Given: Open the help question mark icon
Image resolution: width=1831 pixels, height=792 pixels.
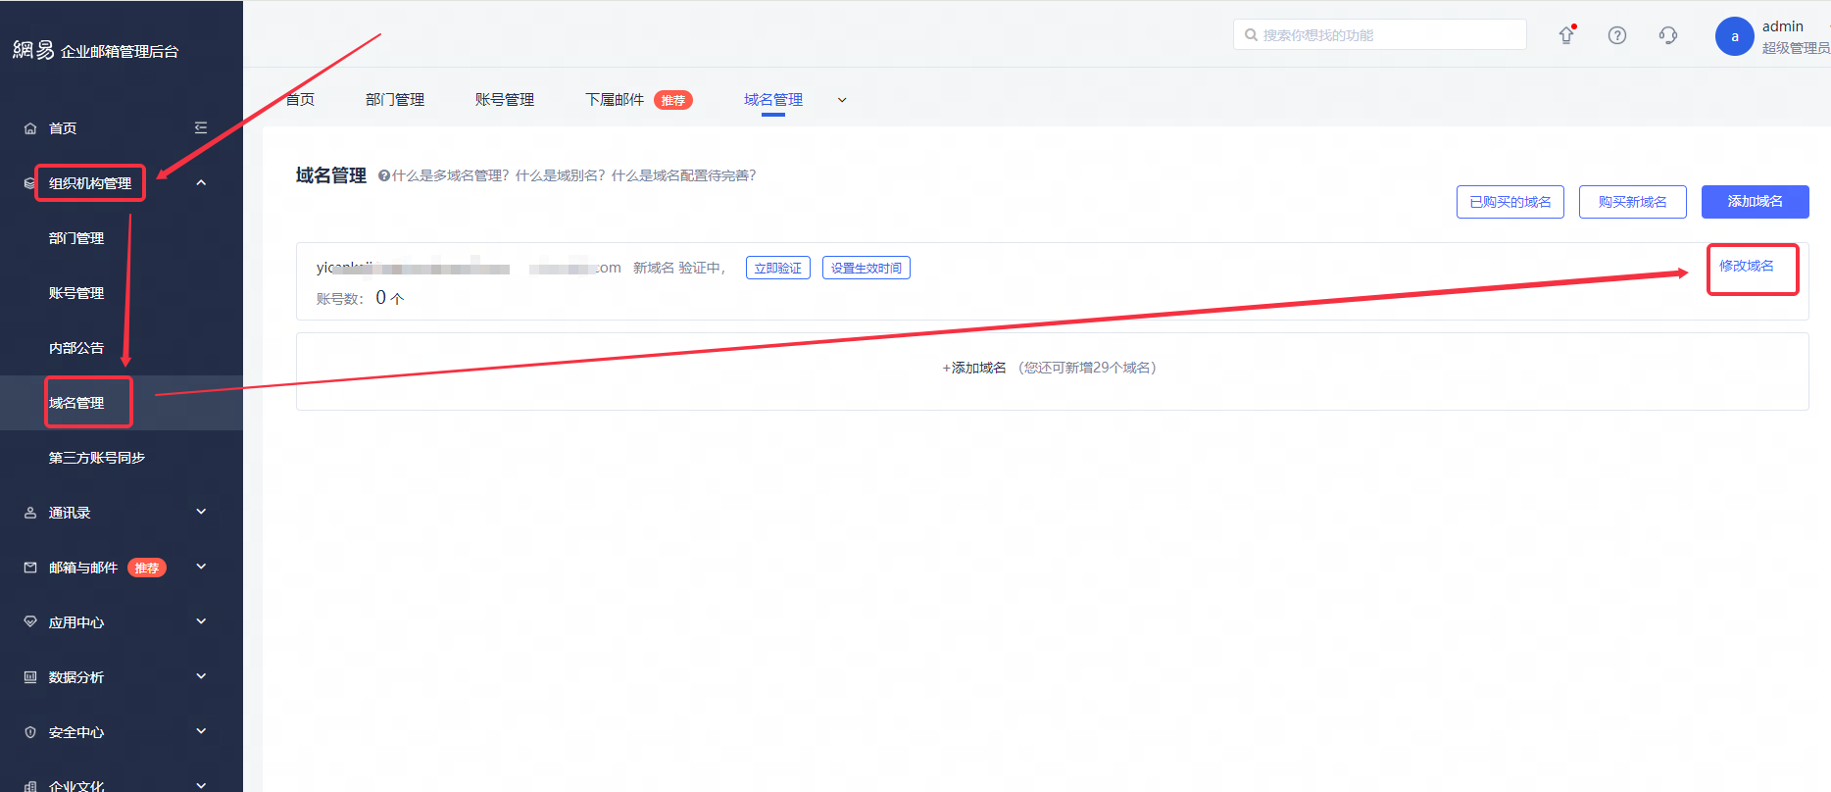Looking at the screenshot, I should [x=1617, y=35].
